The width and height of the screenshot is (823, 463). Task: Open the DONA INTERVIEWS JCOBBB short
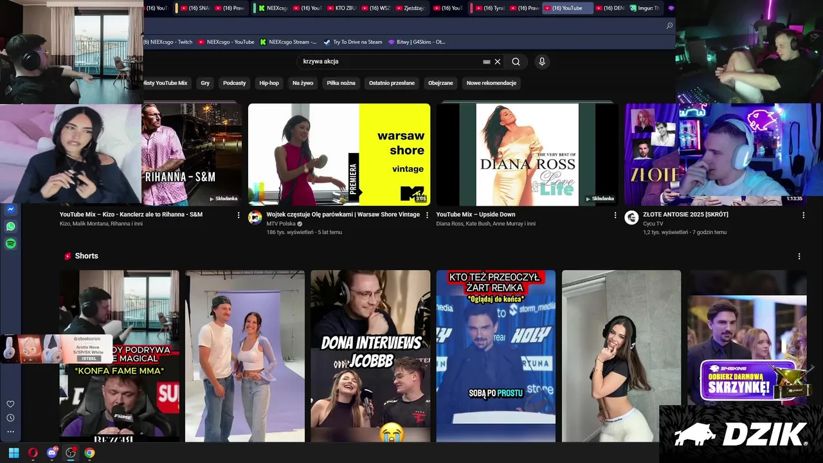tap(370, 356)
